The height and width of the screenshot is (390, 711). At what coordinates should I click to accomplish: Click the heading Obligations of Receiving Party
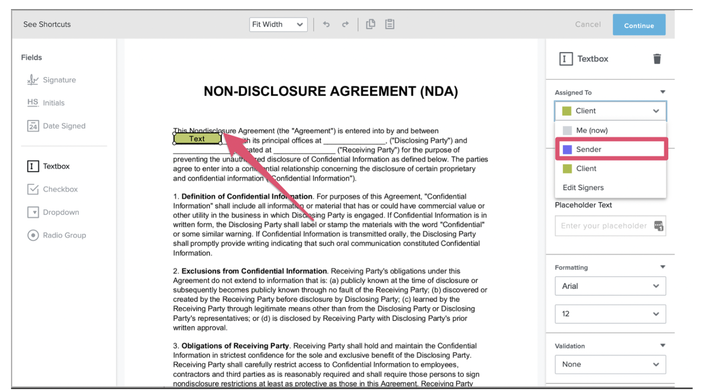(x=235, y=346)
